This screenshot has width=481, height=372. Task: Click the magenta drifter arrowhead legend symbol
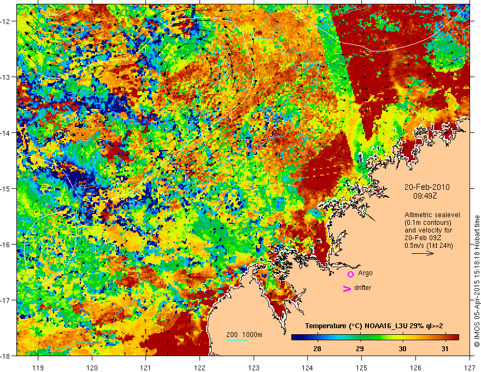coord(347,288)
